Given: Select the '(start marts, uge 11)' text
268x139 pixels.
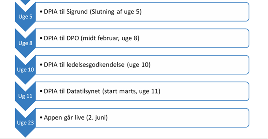Looking at the screenshot, I should tap(131, 91).
